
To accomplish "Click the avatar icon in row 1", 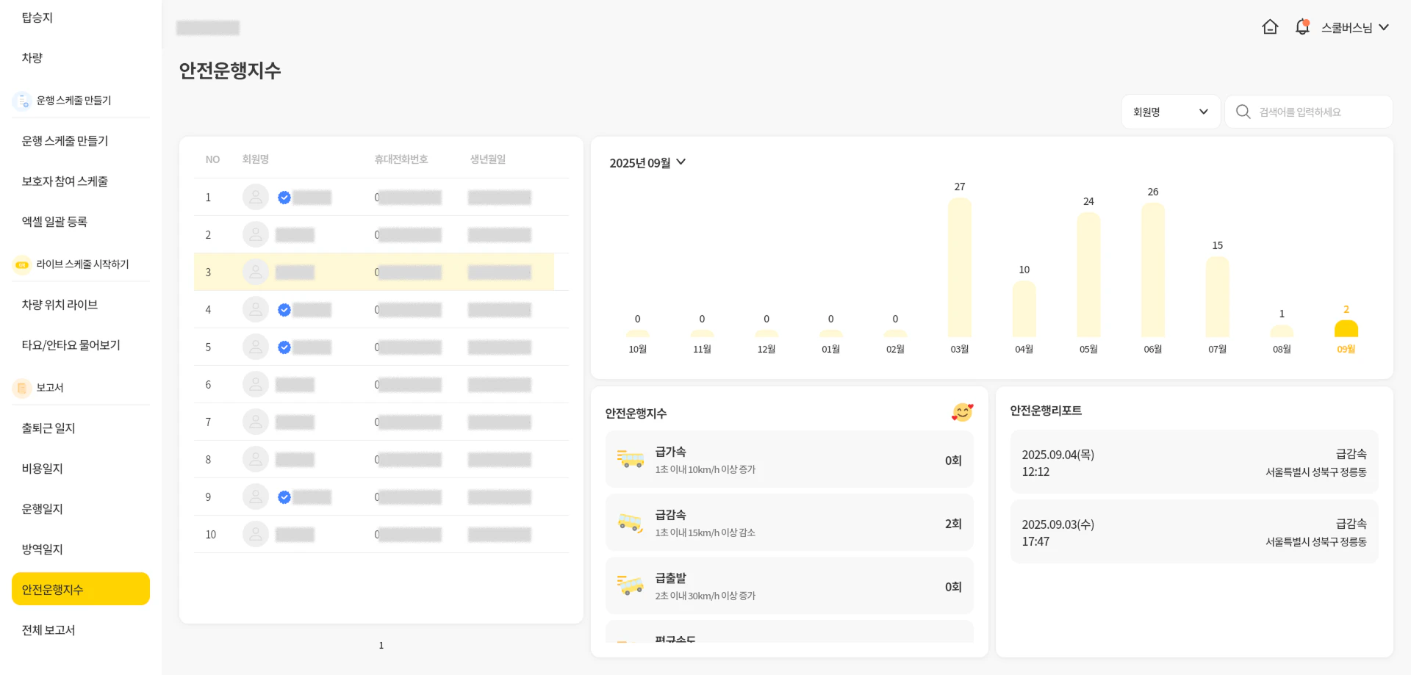I will (255, 198).
